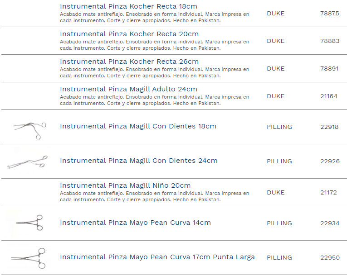
Task: Open Instrumental Pinza Magill Con Dientes 18cm
Action: (x=138, y=127)
